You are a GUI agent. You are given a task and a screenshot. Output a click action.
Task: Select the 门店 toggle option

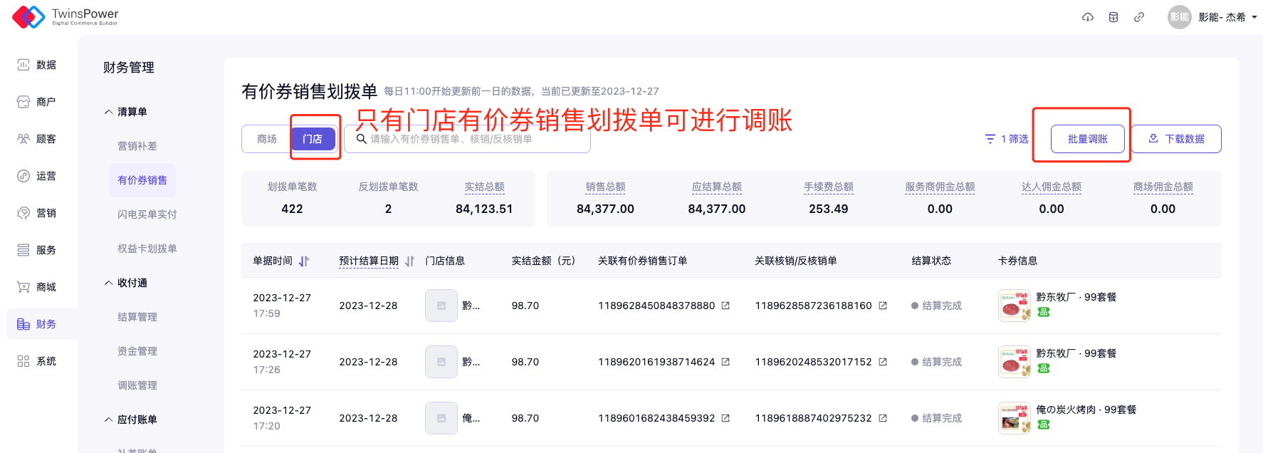click(x=313, y=139)
